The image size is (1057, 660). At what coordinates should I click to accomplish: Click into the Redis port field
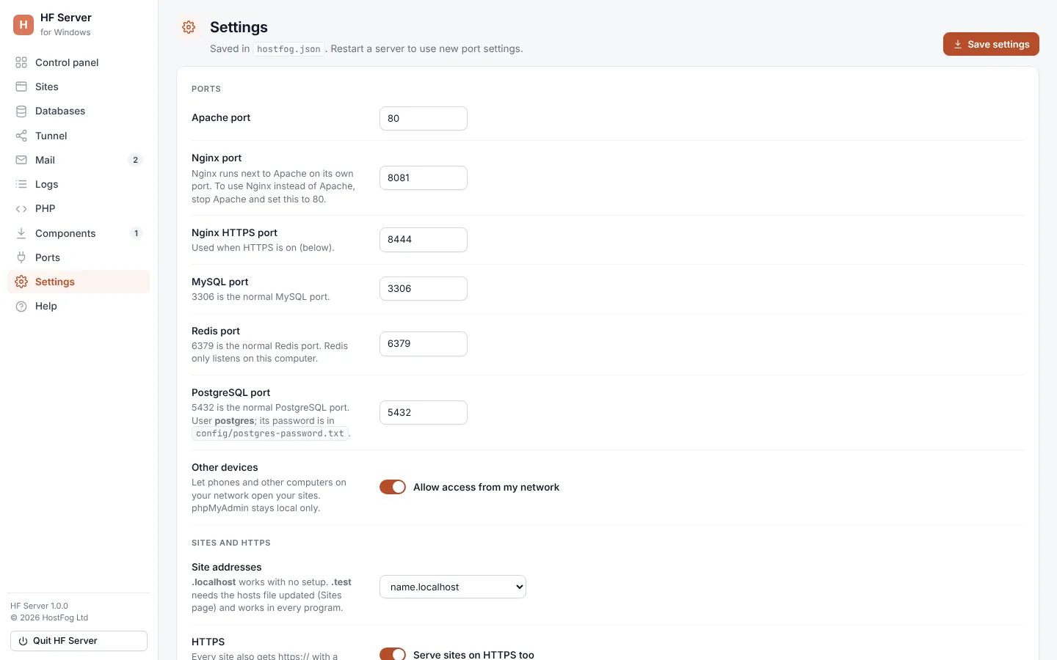coord(424,344)
